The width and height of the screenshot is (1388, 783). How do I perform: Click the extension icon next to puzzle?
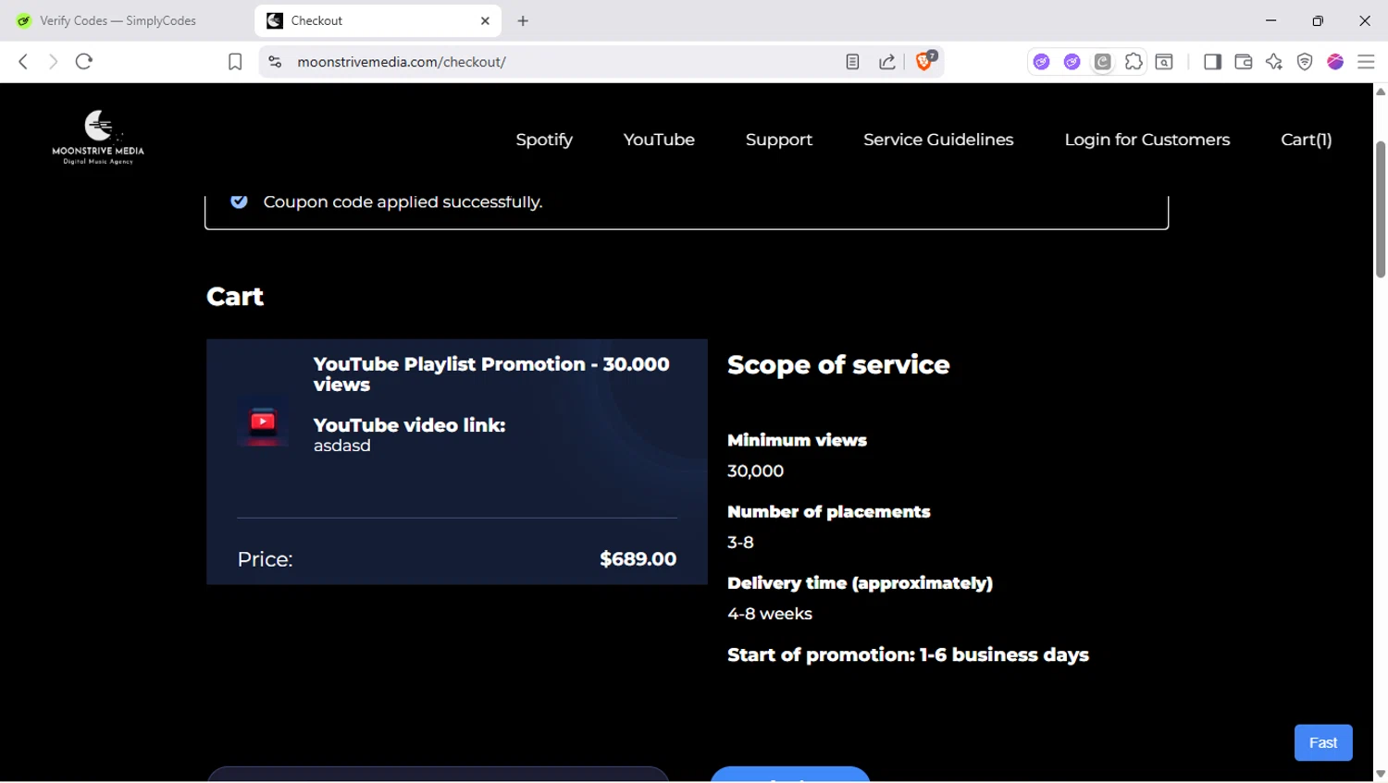tap(1164, 62)
